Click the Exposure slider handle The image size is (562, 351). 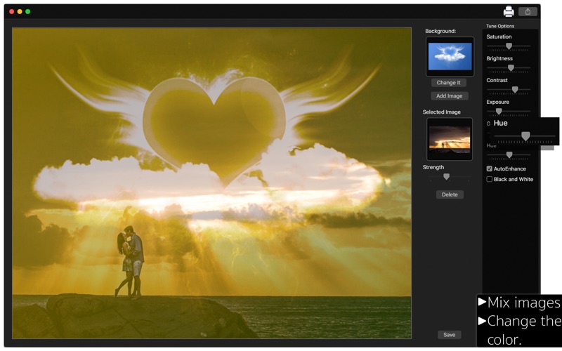coord(499,112)
